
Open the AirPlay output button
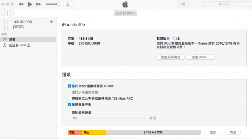click(68, 4)
